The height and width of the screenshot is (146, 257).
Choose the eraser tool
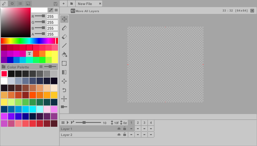(x=64, y=37)
